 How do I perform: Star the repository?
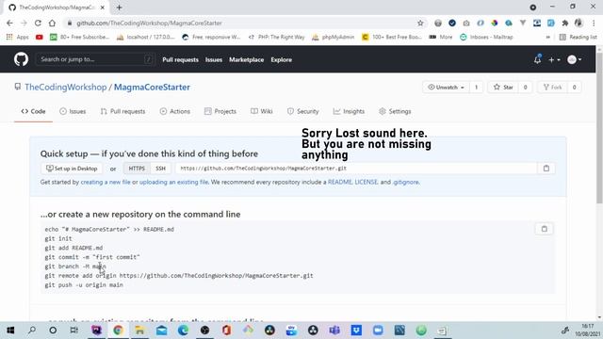(503, 88)
